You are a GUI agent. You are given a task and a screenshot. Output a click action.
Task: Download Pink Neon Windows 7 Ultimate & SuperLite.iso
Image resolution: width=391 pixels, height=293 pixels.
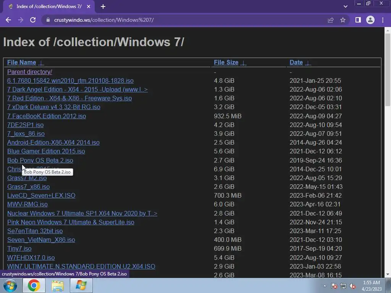[x=71, y=222]
